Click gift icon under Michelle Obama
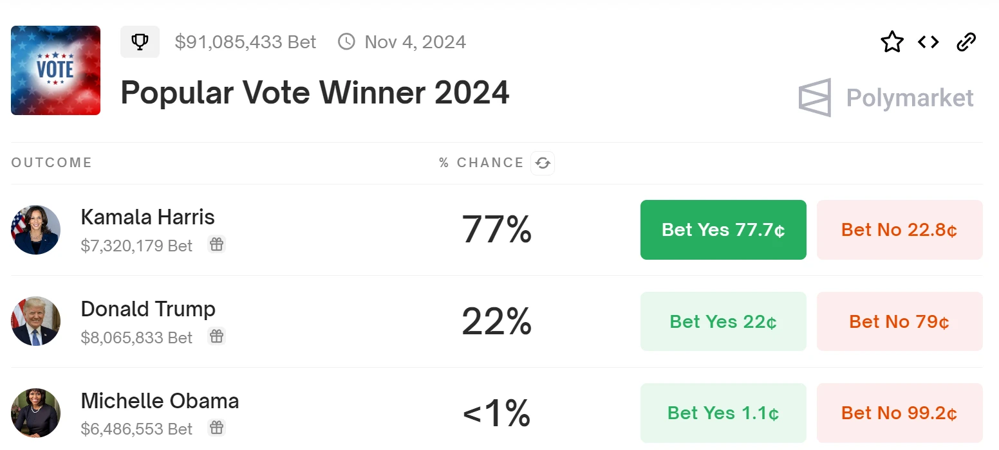Image resolution: width=999 pixels, height=450 pixels. [x=217, y=428]
